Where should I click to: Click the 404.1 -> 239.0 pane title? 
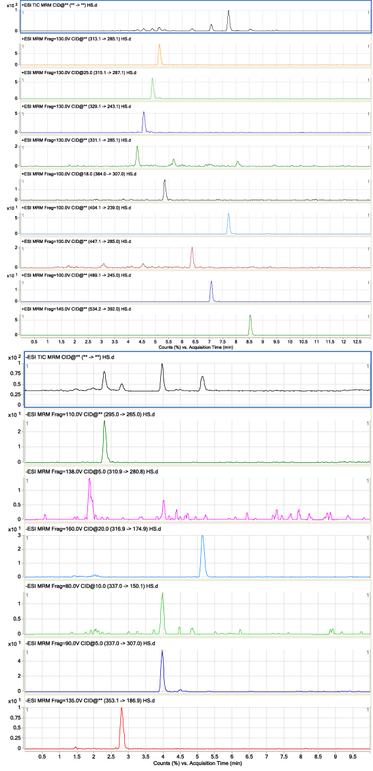(76, 208)
